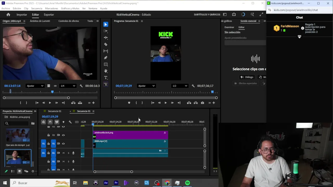The image size is (333, 187).
Task: Select the Selection arrow tool
Action: point(106,24)
